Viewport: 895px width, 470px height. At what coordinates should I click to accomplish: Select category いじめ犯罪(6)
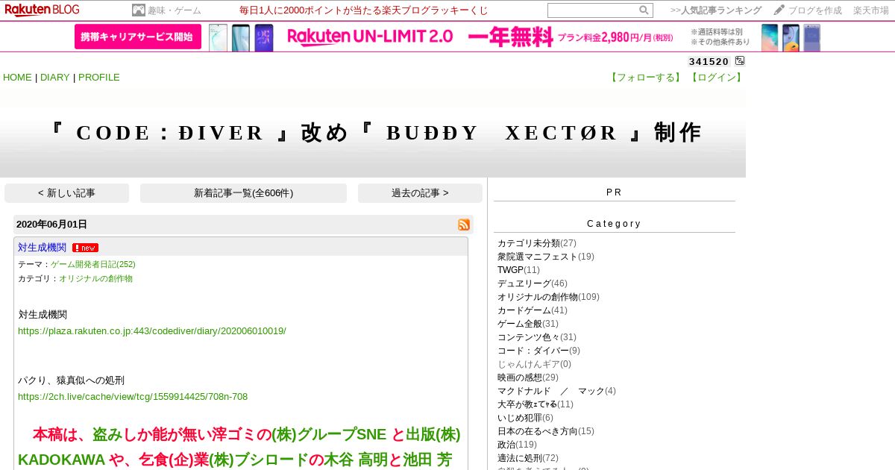tap(525, 418)
